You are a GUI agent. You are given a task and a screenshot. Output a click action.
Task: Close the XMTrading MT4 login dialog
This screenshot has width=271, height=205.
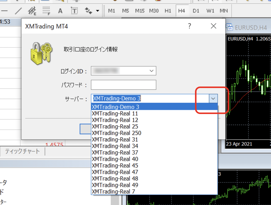[214, 26]
